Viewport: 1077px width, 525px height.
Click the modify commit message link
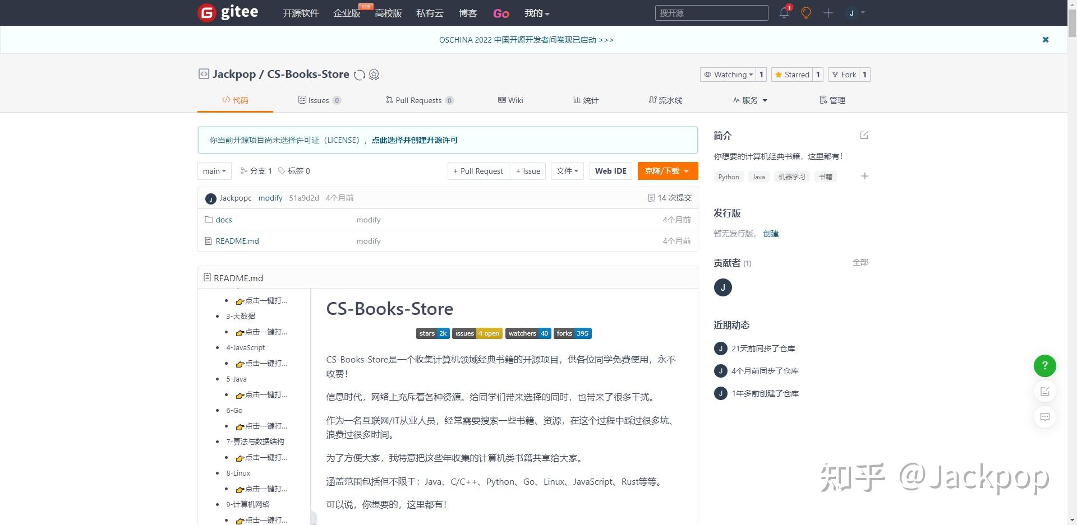270,198
